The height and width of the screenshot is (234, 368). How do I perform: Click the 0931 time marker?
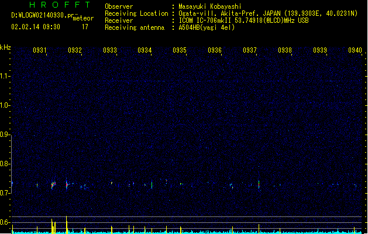pos(40,50)
